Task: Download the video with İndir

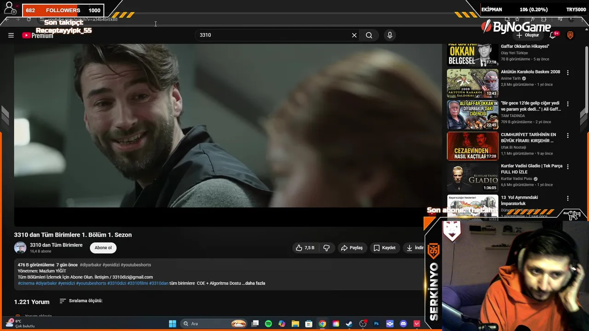Action: (x=415, y=248)
